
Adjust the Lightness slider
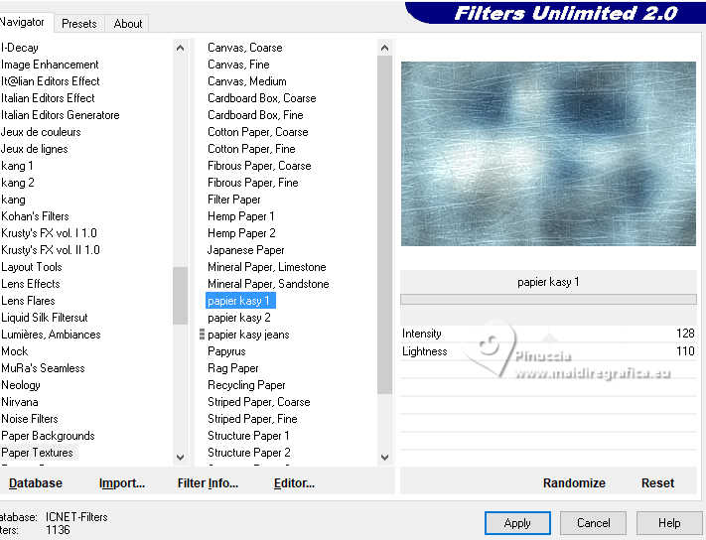[548, 351]
